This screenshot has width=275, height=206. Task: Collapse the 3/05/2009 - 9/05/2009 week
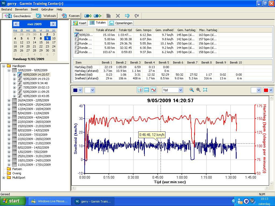(9, 71)
